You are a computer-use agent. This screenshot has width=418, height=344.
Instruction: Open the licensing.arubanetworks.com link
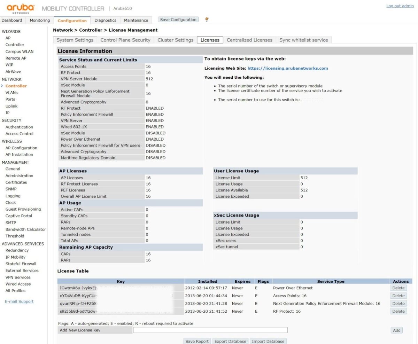point(287,68)
